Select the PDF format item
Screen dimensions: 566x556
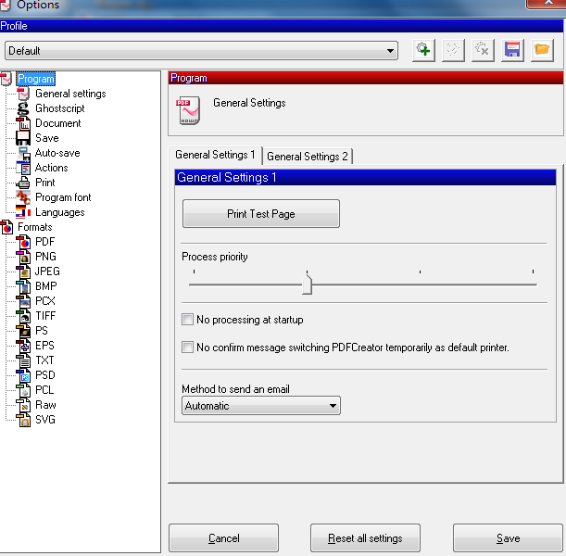click(x=44, y=242)
